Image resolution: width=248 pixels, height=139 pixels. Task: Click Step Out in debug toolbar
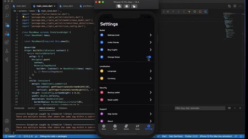click(x=184, y=12)
